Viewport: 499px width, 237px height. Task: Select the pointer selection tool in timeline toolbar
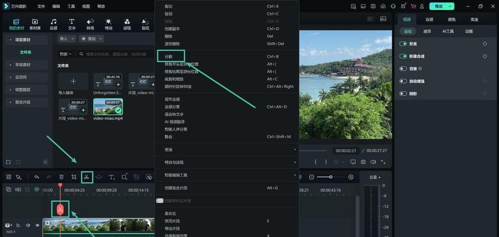tap(19, 177)
